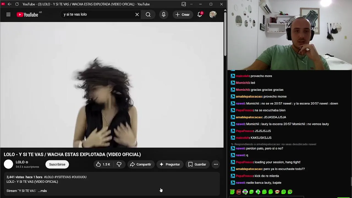
Task: Open hashtag #OUOUOU
Action: pos(79,177)
